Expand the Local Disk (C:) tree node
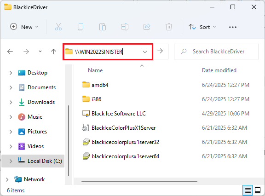 [x=11, y=161]
